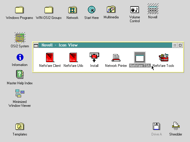
Task: Click the Novell - Icon View title bar
Action: 105,45
